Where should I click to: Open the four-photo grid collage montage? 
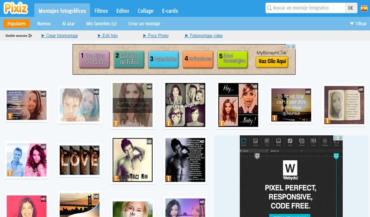point(185,105)
